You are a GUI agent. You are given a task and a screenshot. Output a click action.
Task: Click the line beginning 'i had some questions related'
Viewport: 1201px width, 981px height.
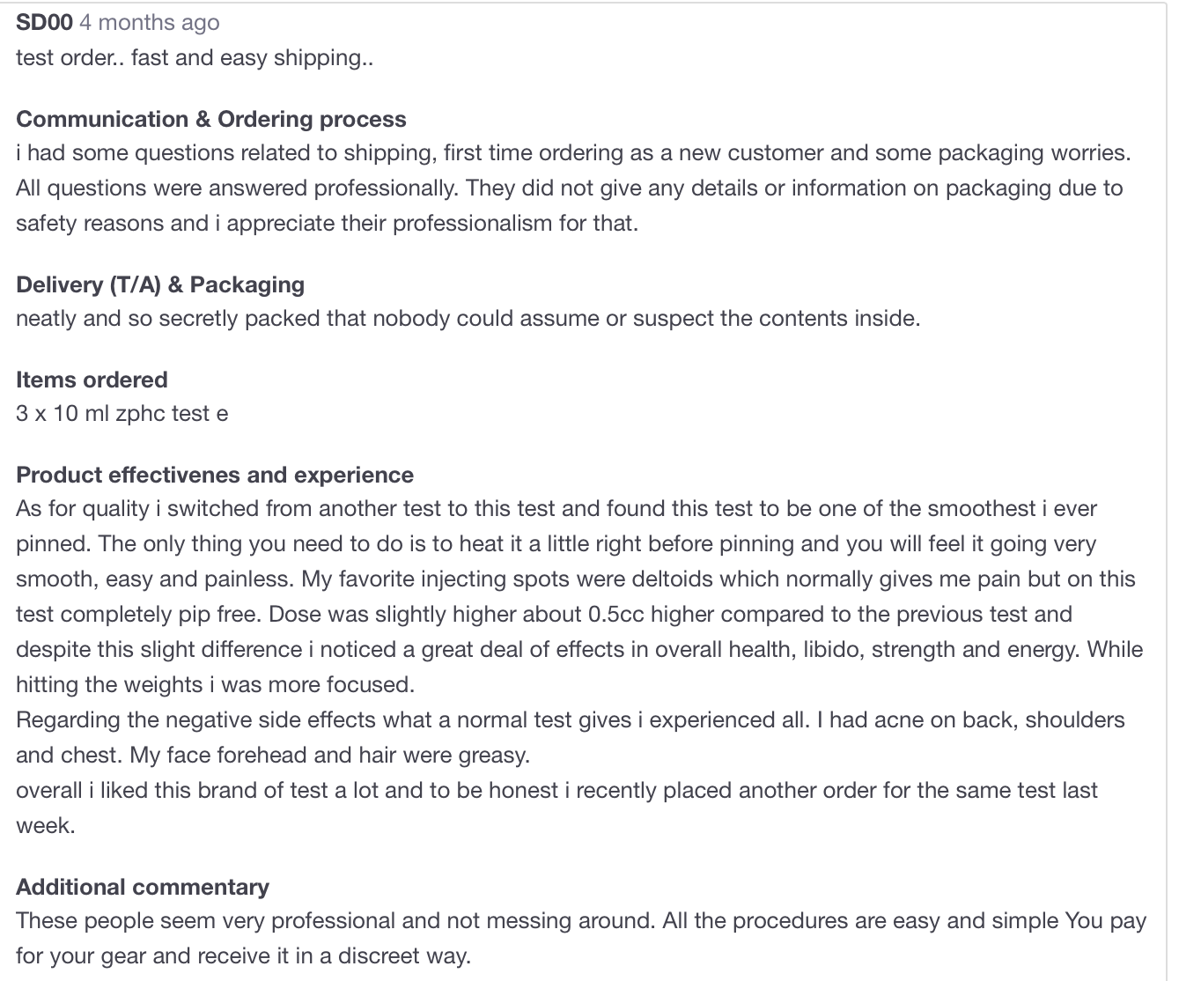573,153
